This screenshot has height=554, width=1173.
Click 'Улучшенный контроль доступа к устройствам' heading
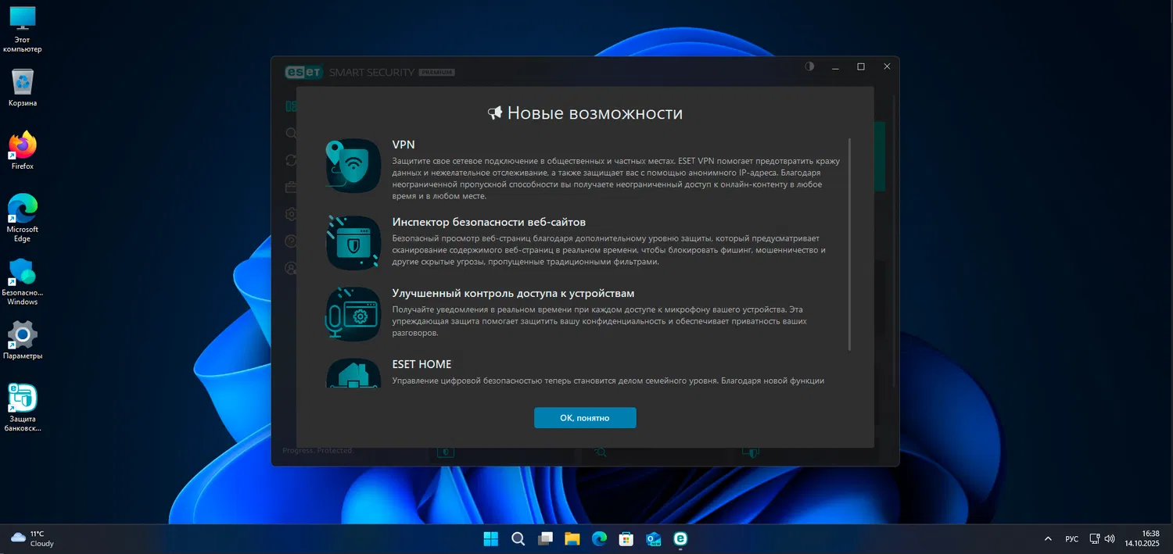point(513,293)
